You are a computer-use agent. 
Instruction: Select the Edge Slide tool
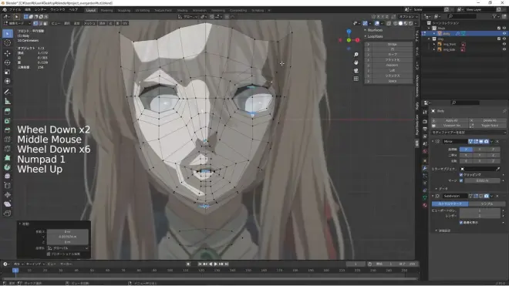click(8, 186)
